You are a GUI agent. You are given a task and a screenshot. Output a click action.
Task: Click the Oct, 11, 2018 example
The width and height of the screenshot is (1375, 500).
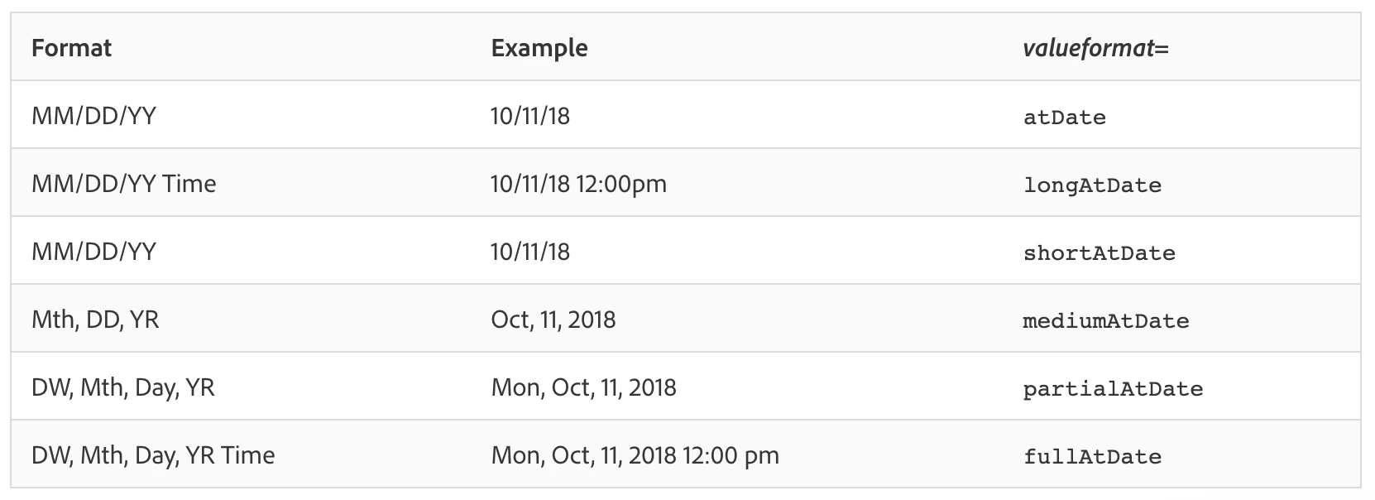(x=553, y=320)
